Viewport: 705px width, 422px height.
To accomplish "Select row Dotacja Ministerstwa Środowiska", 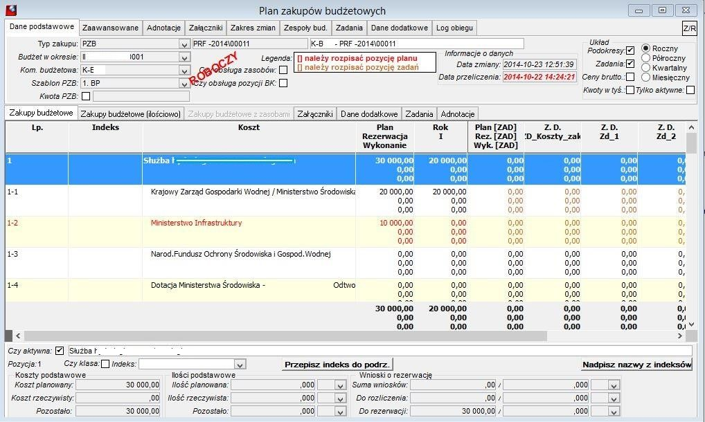I will click(x=346, y=290).
